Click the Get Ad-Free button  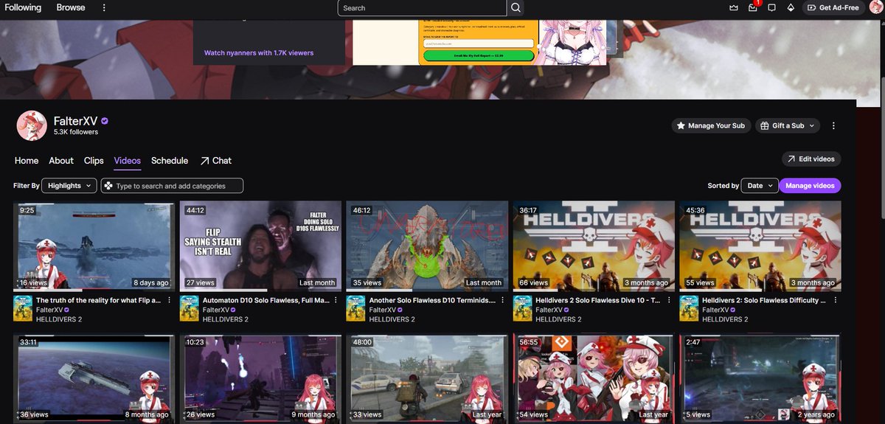833,7
